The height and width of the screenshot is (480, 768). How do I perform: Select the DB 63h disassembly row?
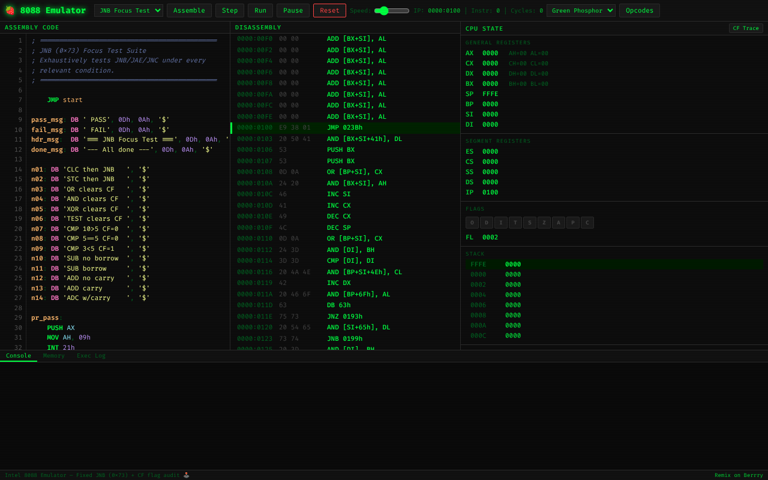[x=345, y=305]
